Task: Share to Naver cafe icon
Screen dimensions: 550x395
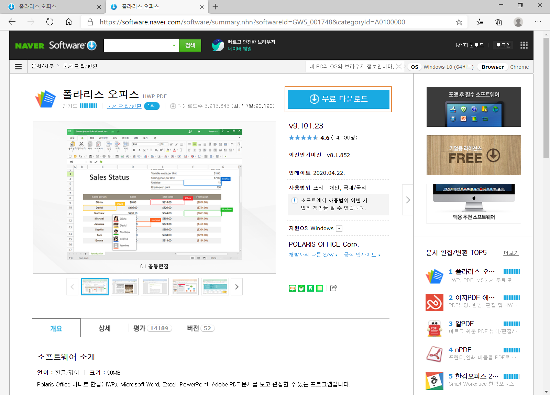Action: coord(301,288)
